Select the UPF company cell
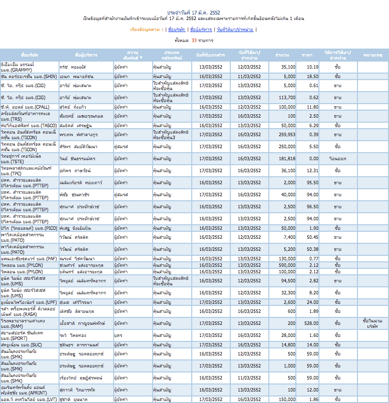Image resolution: width=389 pixels, height=403 pixels. click(30, 302)
